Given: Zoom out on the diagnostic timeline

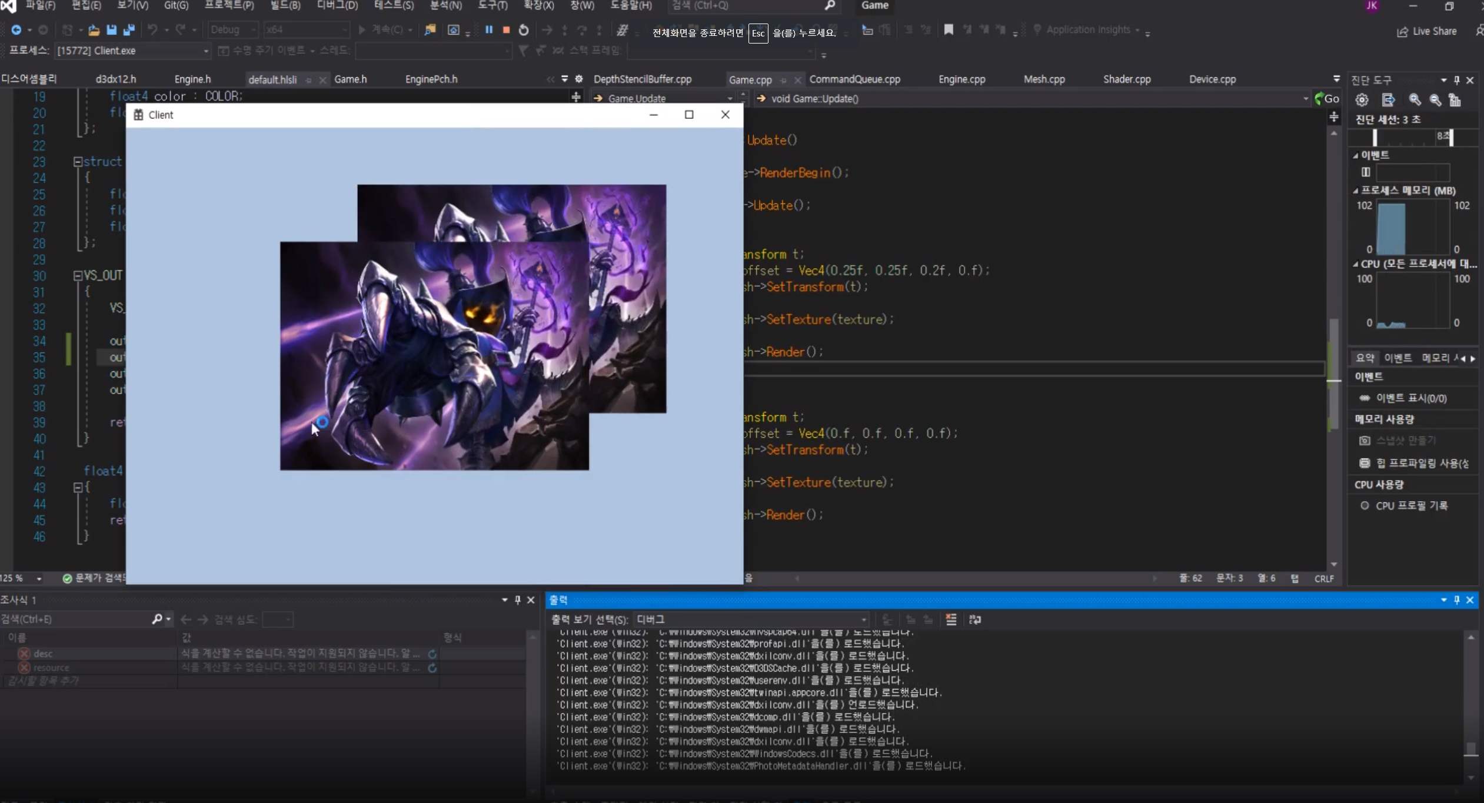Looking at the screenshot, I should point(1435,99).
